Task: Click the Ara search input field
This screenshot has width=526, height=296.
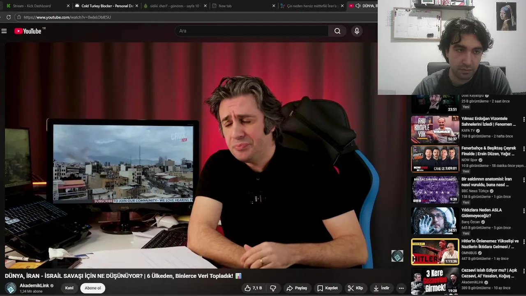Action: coord(251,31)
